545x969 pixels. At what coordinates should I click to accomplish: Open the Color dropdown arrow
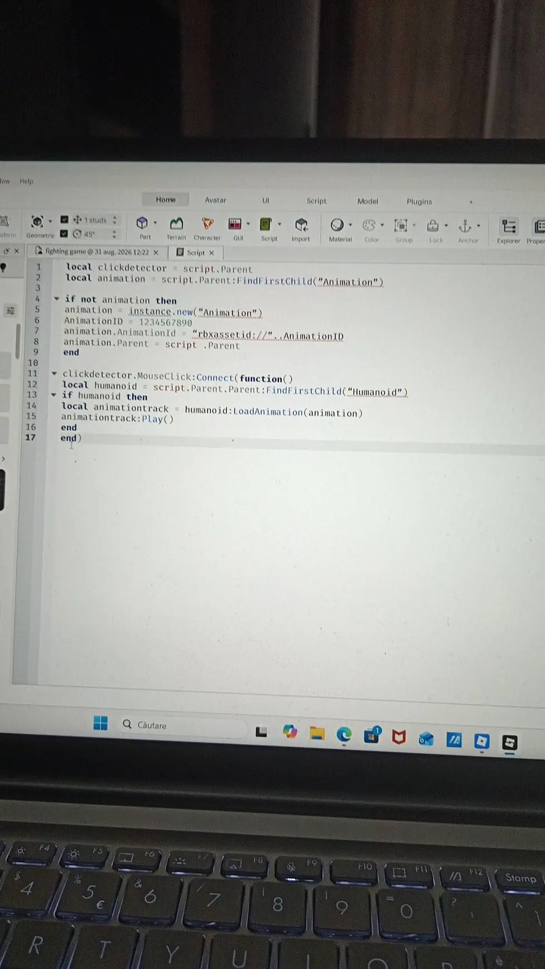pos(382,226)
